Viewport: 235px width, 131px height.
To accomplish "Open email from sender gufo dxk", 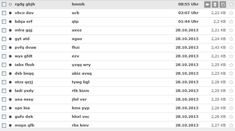I will click(x=24, y=117).
